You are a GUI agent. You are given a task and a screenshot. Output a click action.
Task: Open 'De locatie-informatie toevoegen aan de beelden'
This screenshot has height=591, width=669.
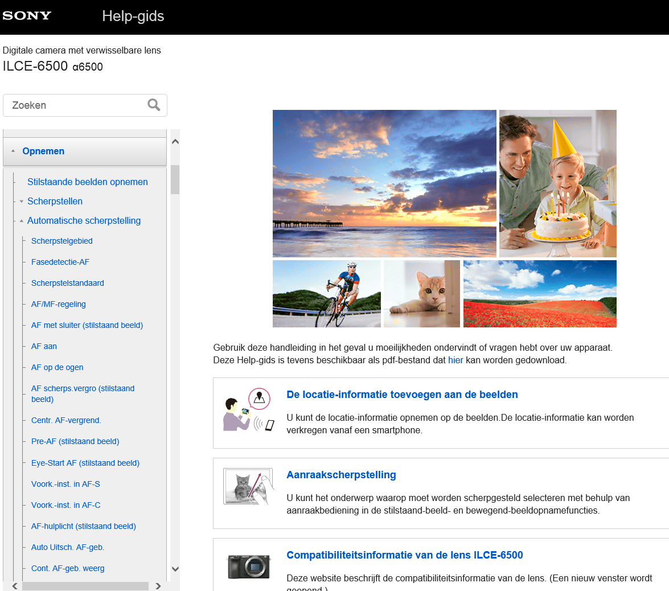[x=402, y=395]
